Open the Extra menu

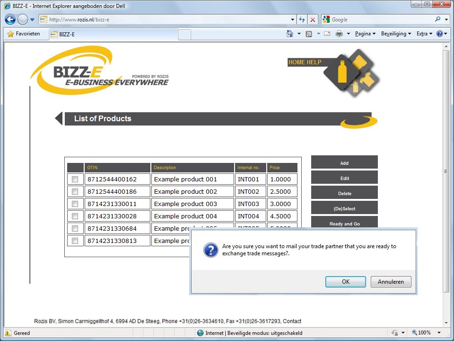pyautogui.click(x=424, y=34)
